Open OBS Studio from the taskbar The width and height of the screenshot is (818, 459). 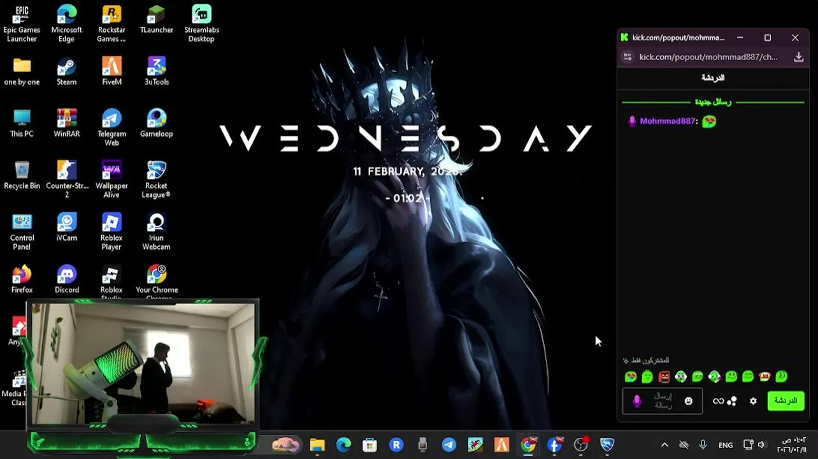click(x=581, y=444)
